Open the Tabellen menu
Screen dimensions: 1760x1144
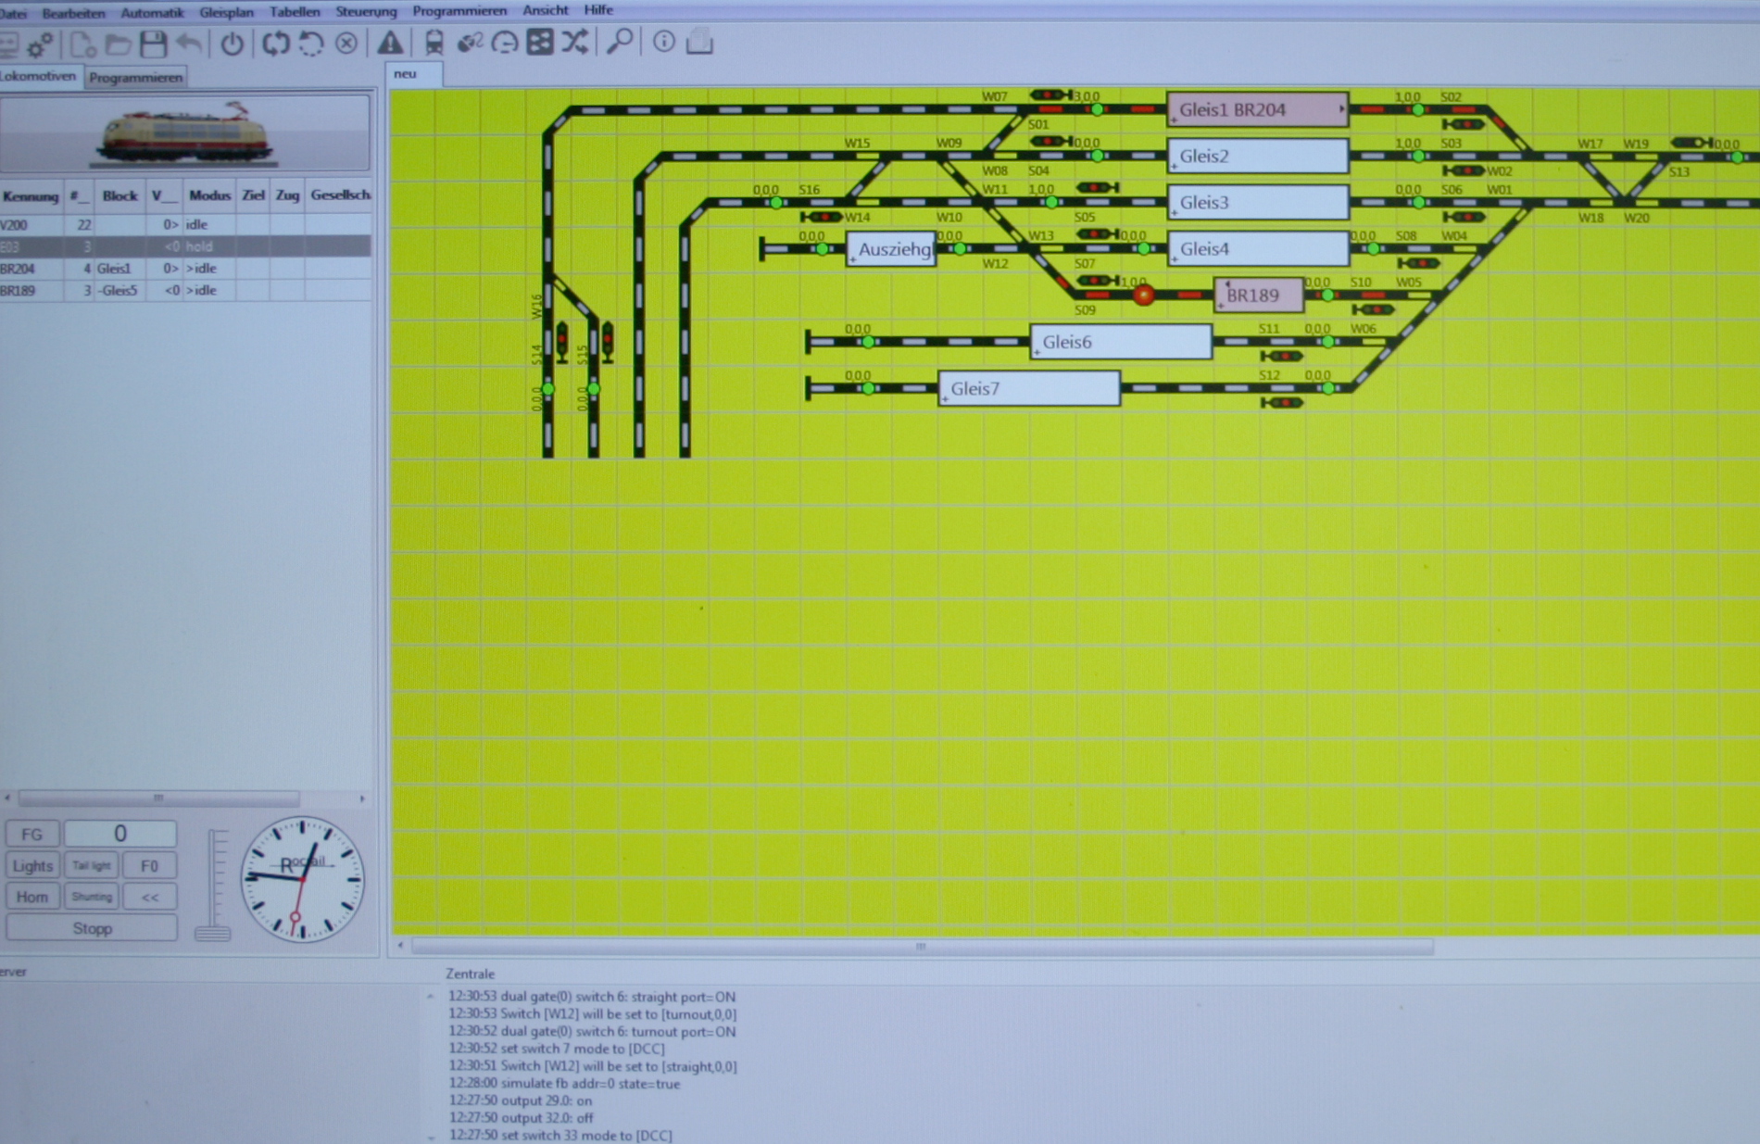pyautogui.click(x=295, y=11)
